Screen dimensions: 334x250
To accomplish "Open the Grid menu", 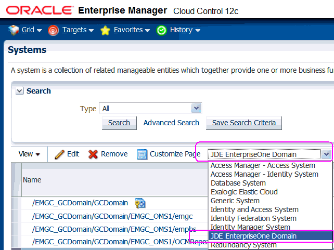I will click(31, 30).
